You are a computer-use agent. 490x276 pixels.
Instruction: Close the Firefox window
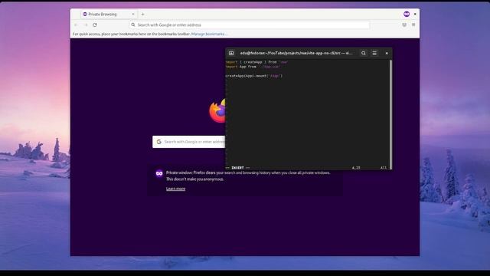tap(415, 14)
